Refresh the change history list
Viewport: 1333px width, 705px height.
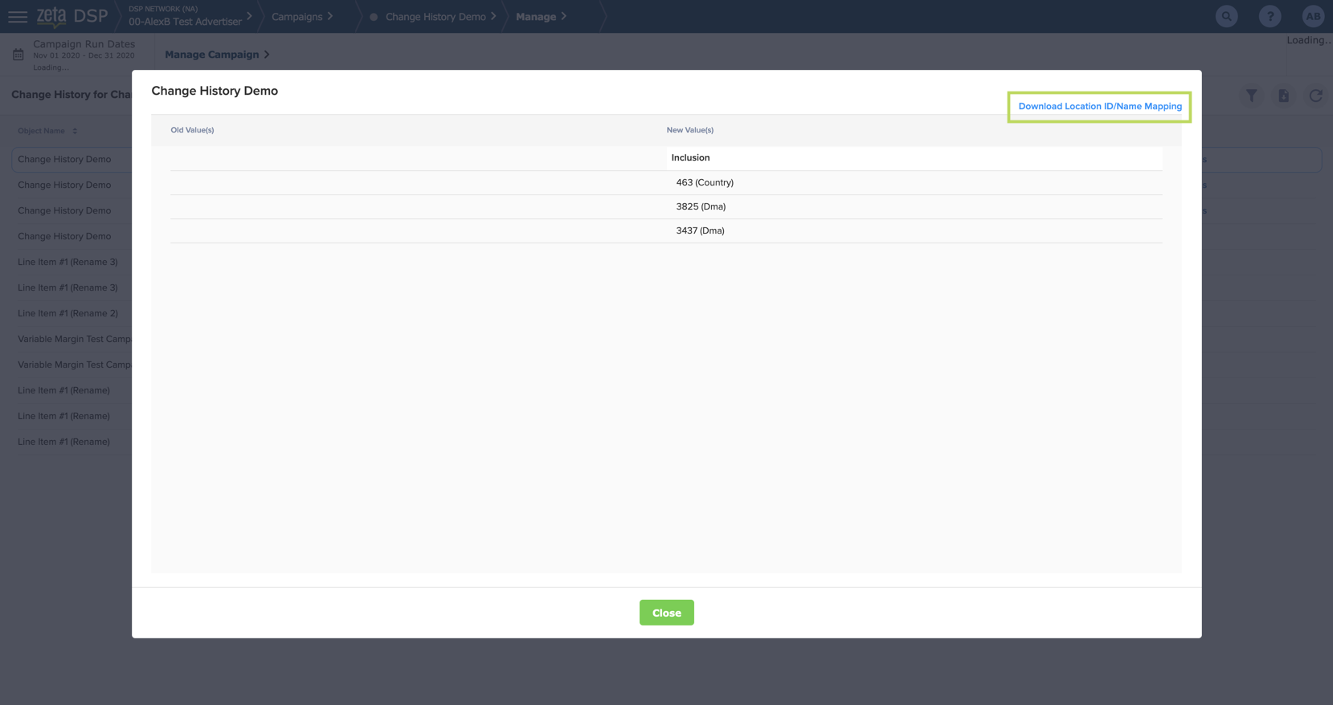(x=1315, y=96)
